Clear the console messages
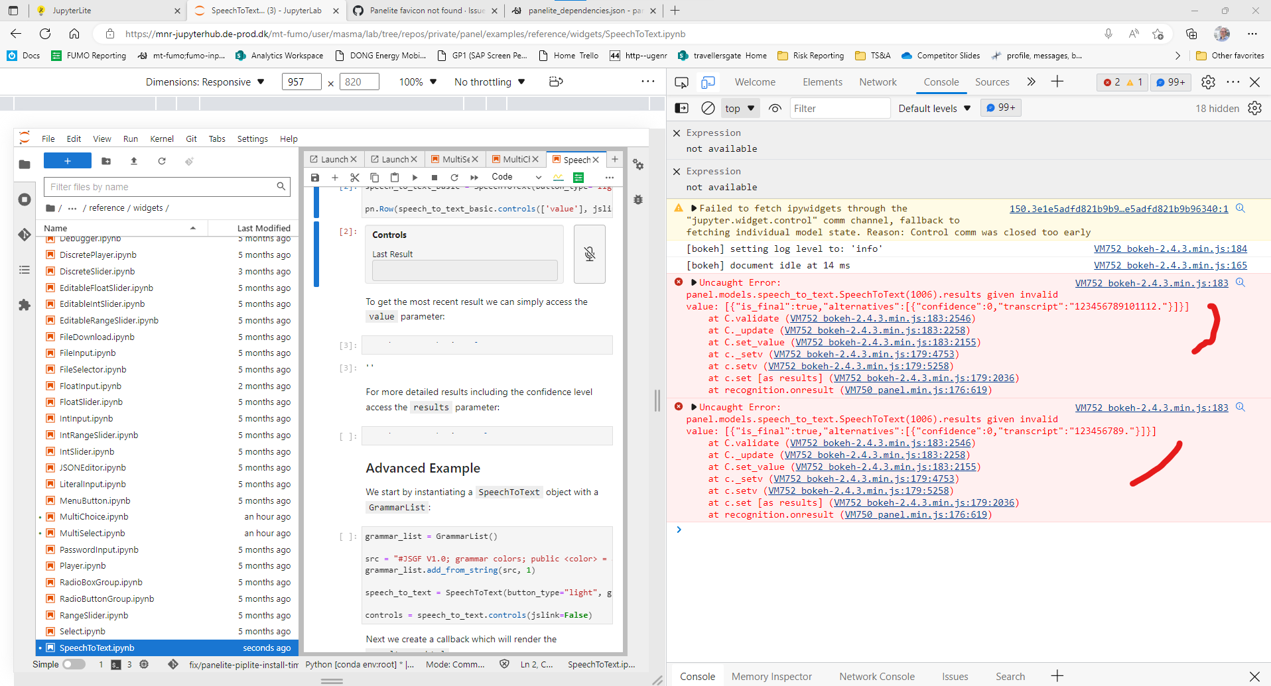 tap(708, 107)
